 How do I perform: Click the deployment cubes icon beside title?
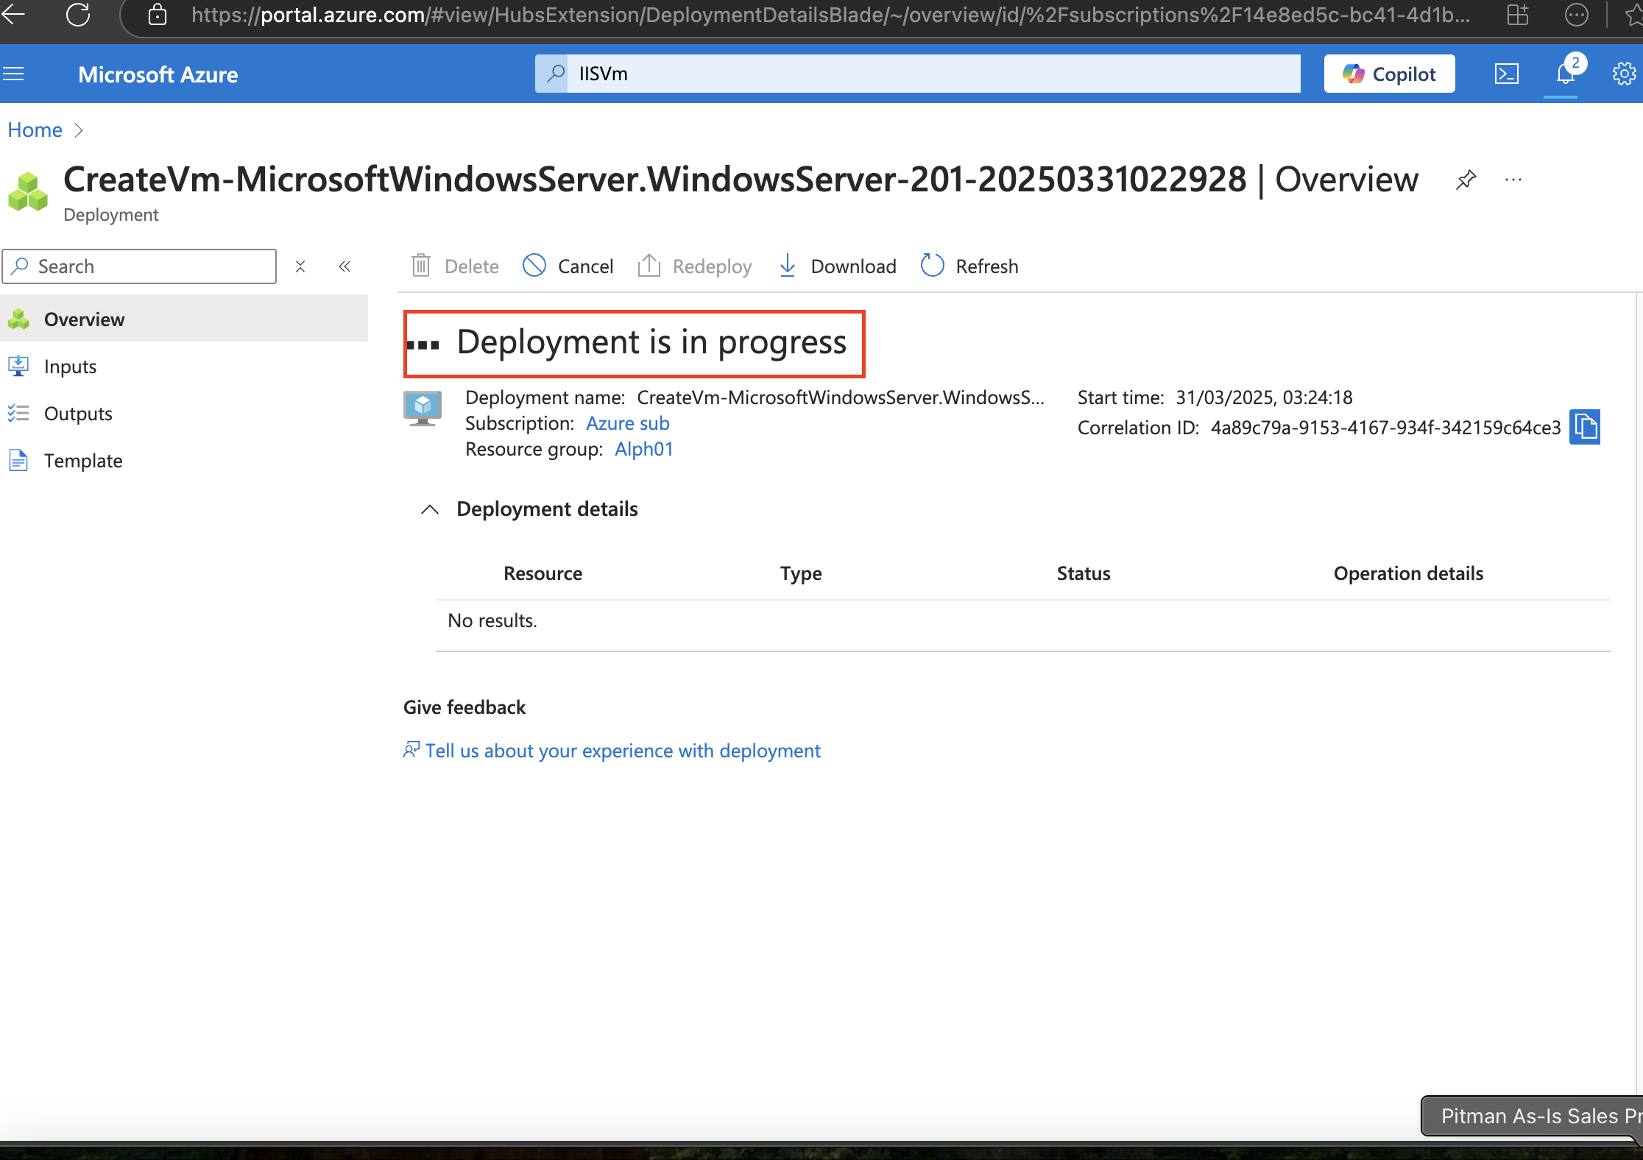click(x=28, y=191)
